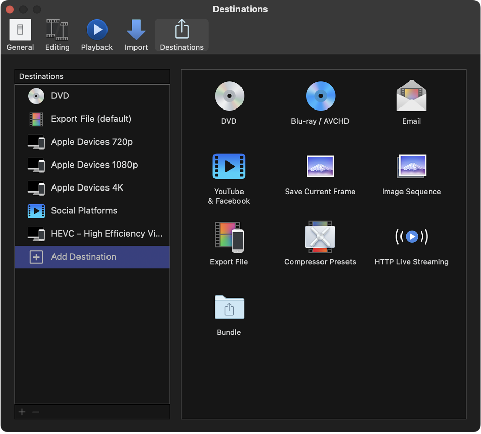This screenshot has height=434, width=481.
Task: Select the Compressor Presets icon
Action: [320, 237]
